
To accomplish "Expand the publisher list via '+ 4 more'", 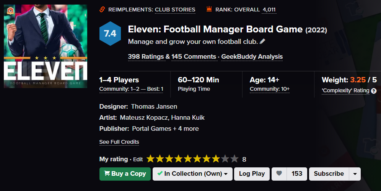I will tap(186, 128).
